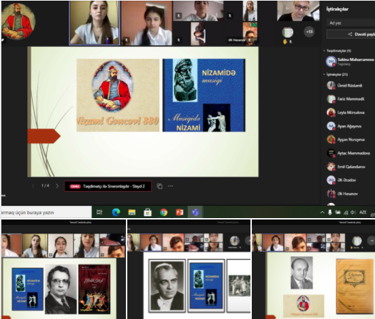Screen dimensions: 375x319
Task: Click the 'Dəvəti paylaş' share invite button
Action: (x=350, y=34)
